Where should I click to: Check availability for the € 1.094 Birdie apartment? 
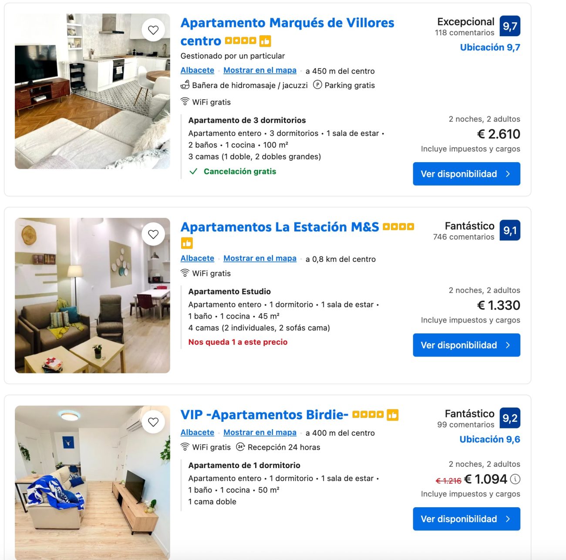click(x=466, y=519)
